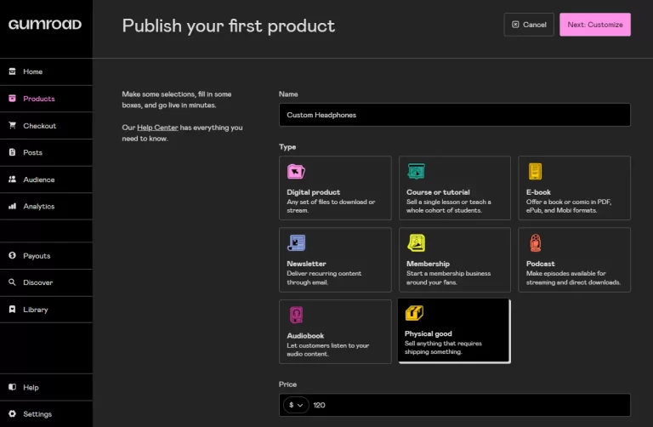Click the Cancel button label
653x427 pixels.
pyautogui.click(x=534, y=25)
